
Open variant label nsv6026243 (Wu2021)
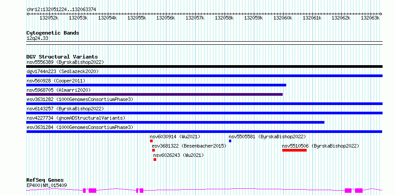(x=178, y=155)
